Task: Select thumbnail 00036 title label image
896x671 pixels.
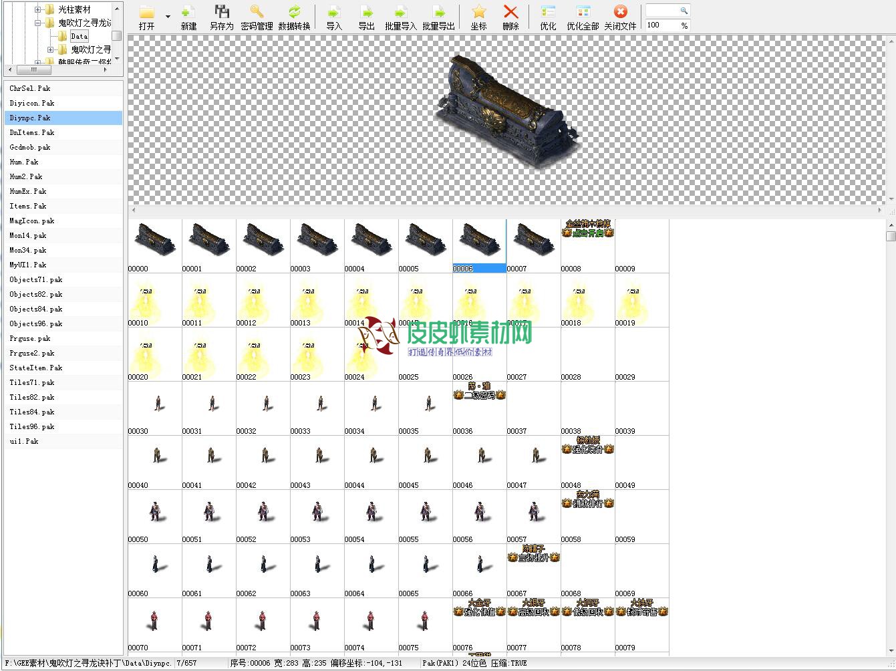Action: 480,408
